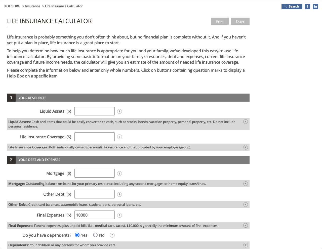
Task: Open the Insurance breadcrumb link
Action: pos(33,6)
